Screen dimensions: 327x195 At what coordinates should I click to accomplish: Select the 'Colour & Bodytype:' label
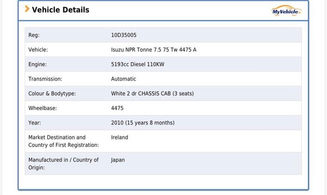click(52, 93)
